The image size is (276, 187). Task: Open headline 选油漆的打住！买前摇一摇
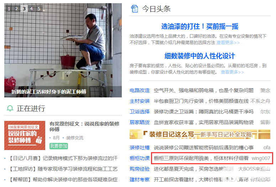(x=200, y=26)
